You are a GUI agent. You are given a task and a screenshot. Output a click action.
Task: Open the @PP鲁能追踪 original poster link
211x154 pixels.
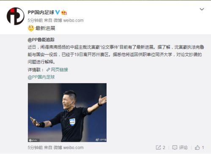41,40
